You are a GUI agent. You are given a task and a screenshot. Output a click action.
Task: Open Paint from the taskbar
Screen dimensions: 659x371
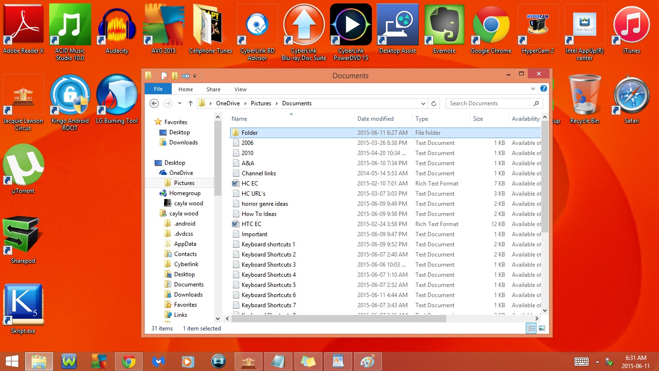[368, 361]
